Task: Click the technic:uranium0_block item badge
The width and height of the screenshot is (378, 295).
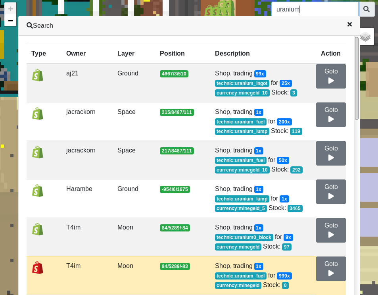Action: coord(244,237)
